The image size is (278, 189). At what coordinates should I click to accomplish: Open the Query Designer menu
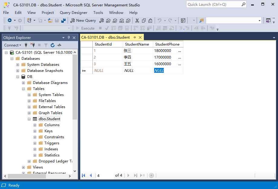73,13
